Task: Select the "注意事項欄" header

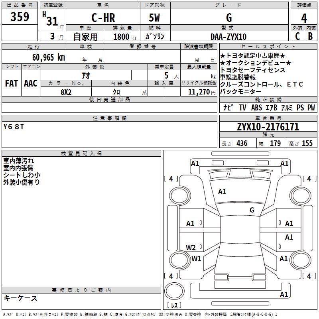Action: (x=109, y=118)
